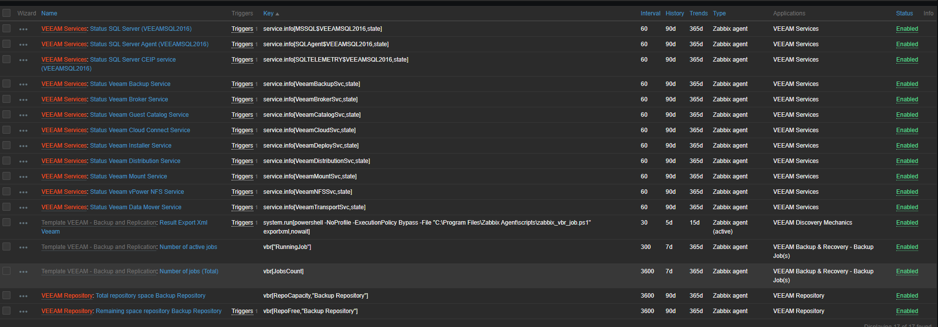Viewport: 938px width, 327px height.
Task: Open the Template VEEAM link for active jobs
Action: click(x=99, y=247)
